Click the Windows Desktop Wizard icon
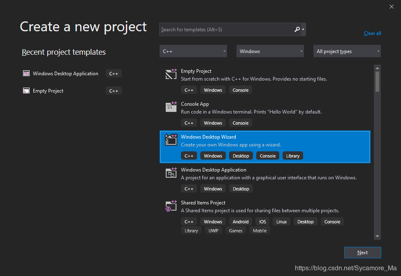This screenshot has width=401, height=276. (171, 140)
